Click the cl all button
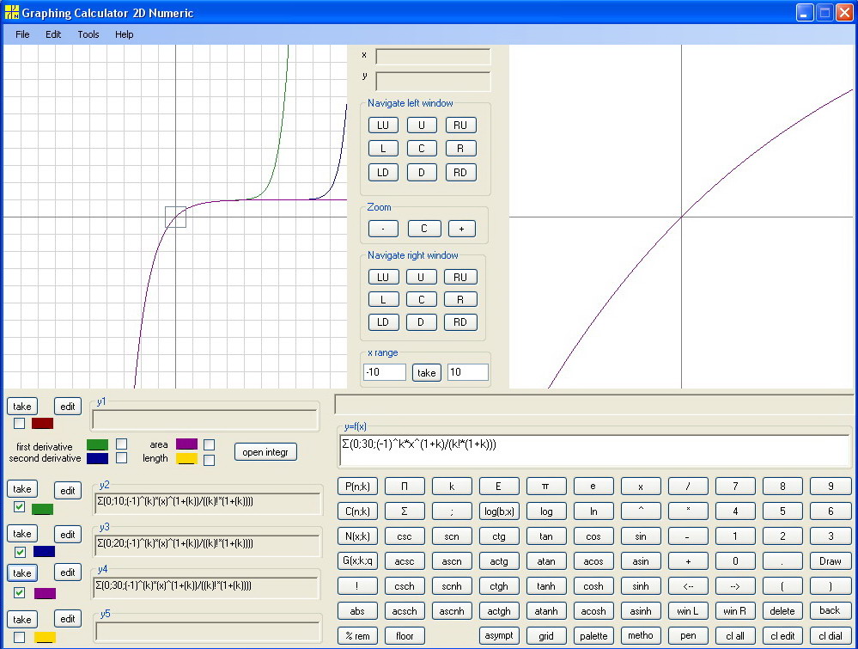Viewport: 858px width, 649px height. point(735,636)
